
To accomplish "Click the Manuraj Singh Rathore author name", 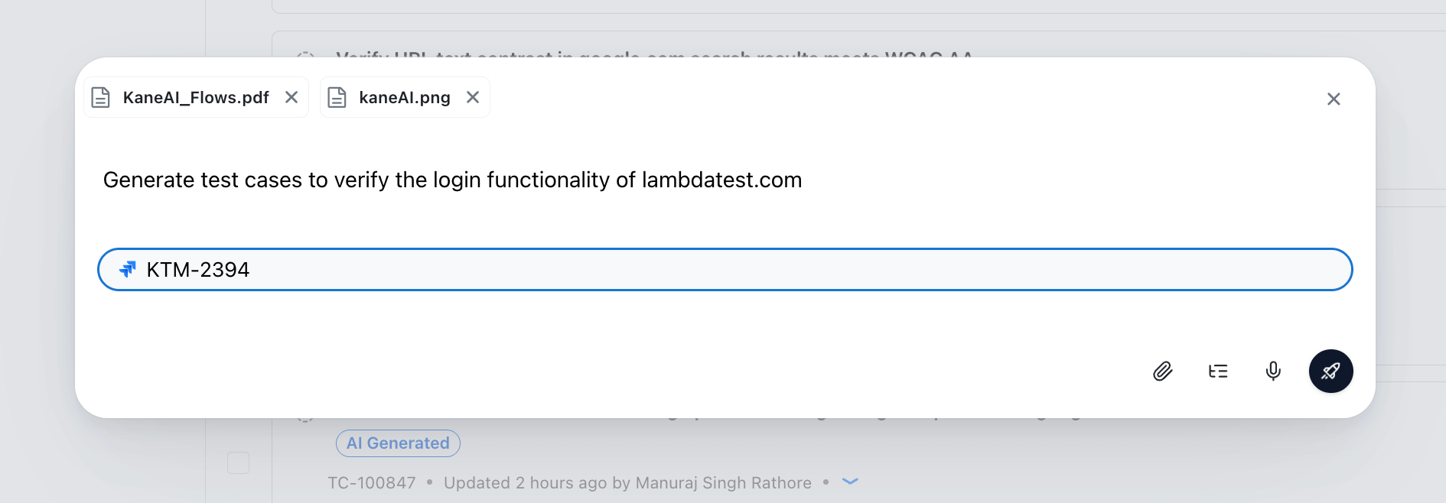I will 722,482.
